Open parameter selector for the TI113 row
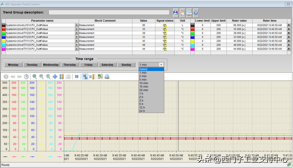This screenshot has width=293, height=168. click(77, 49)
